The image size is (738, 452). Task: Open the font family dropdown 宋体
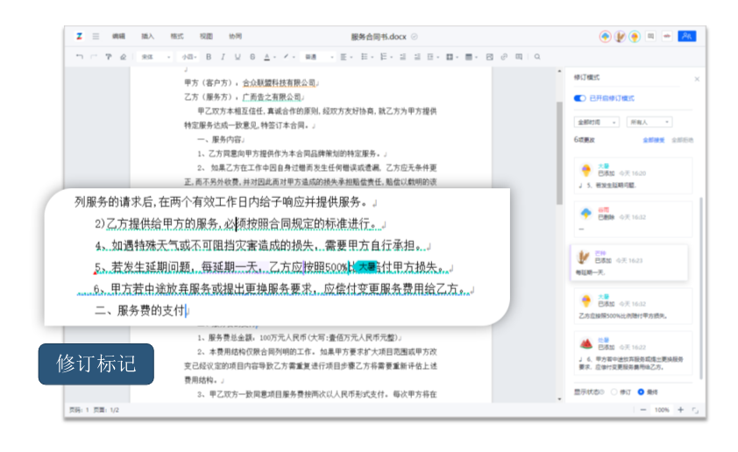coord(155,57)
